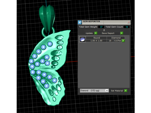Click the Diamond material cell
The width and height of the screenshot is (151, 113).
pyautogui.click(x=116, y=38)
